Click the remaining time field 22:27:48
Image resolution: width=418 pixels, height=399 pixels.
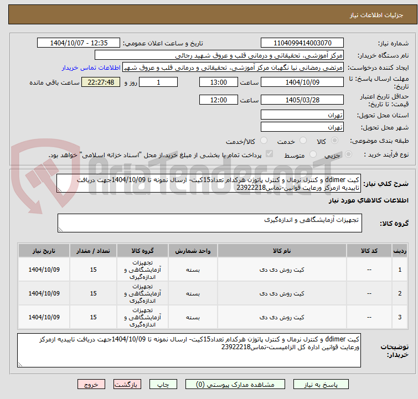pos(101,82)
